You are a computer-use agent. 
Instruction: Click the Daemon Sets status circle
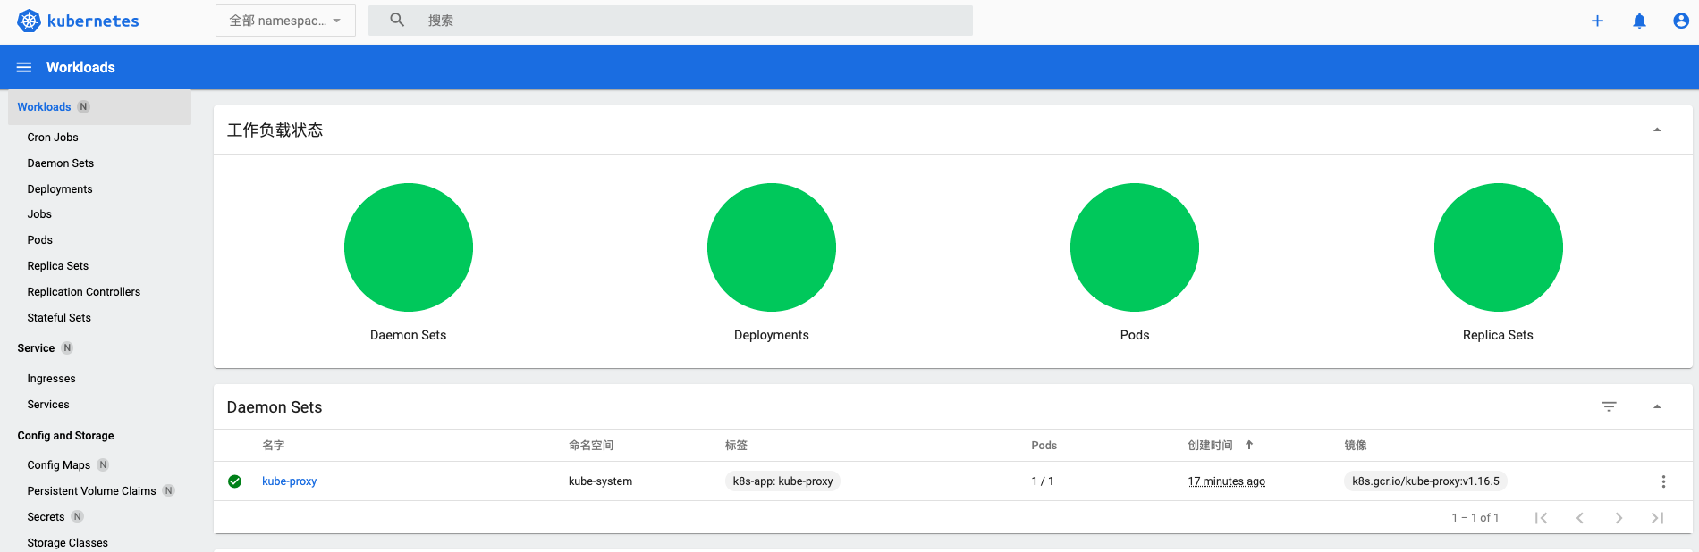[x=409, y=247]
